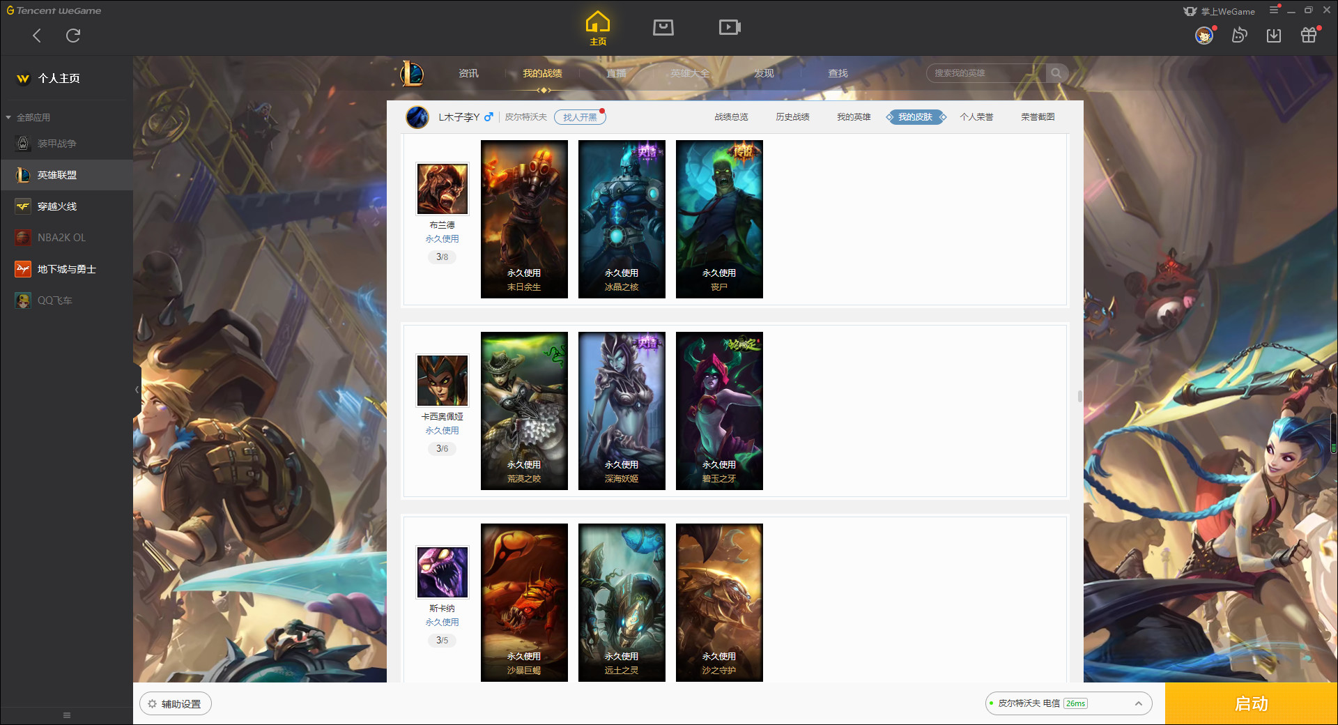Open user avatar profile in title bar
Viewport: 1338px width, 725px height.
(x=1204, y=36)
